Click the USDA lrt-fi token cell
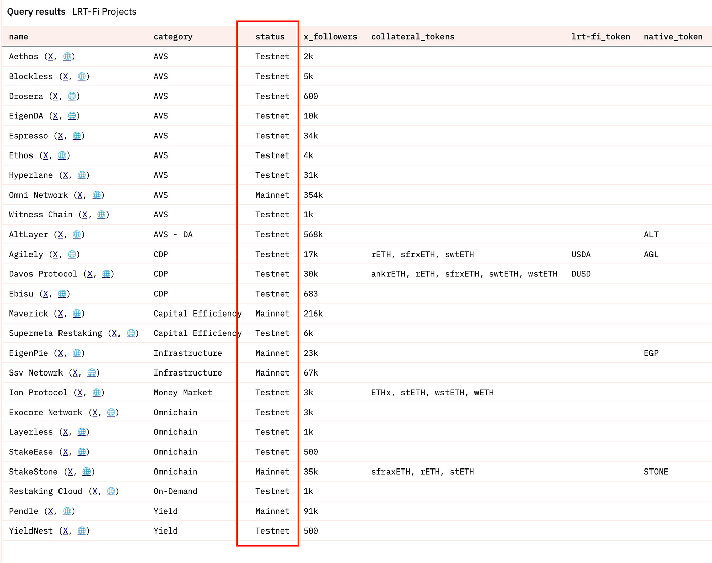The image size is (712, 563). [x=581, y=254]
